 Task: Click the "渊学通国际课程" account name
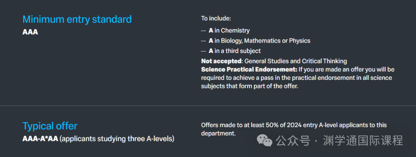(x=363, y=141)
